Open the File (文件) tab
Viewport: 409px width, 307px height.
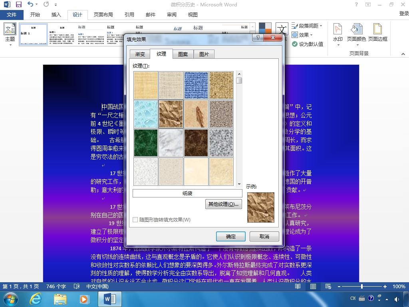(12, 15)
